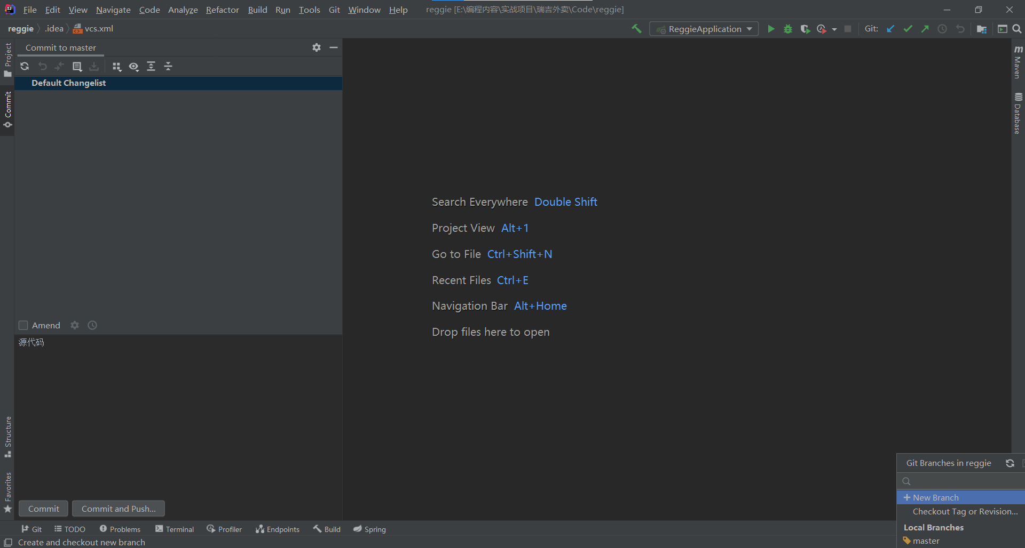This screenshot has width=1025, height=548.
Task: Toggle tool window bars icon in status bar
Action: (8, 542)
